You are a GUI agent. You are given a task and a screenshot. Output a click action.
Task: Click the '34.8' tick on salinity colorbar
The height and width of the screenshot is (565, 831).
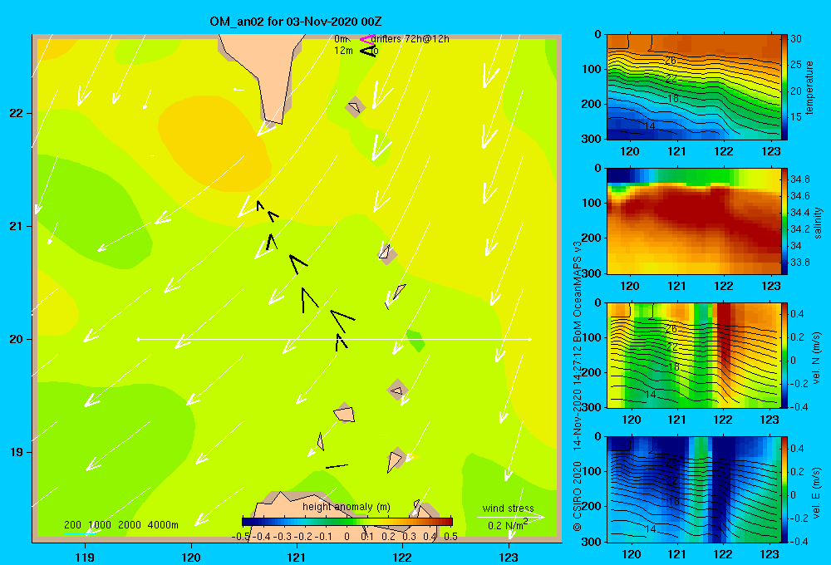coord(799,179)
